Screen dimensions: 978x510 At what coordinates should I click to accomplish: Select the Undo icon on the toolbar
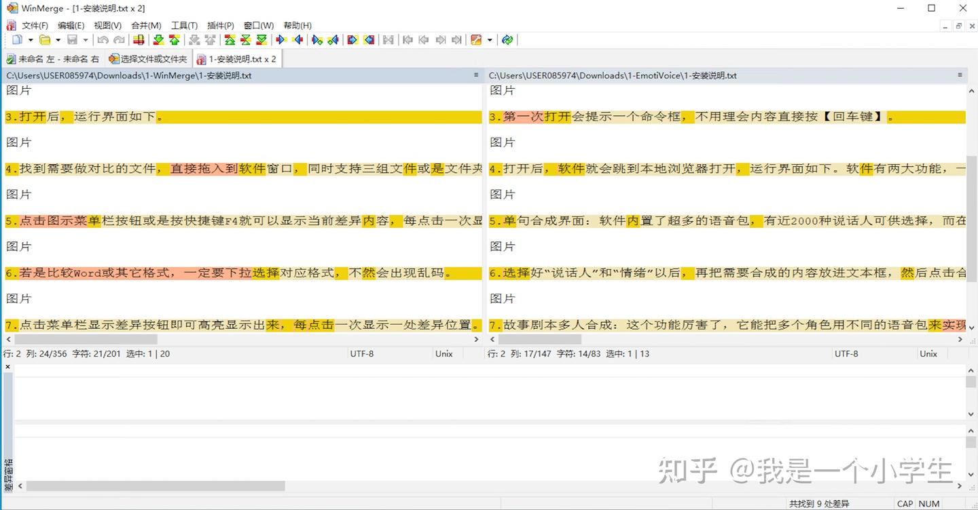click(x=102, y=39)
